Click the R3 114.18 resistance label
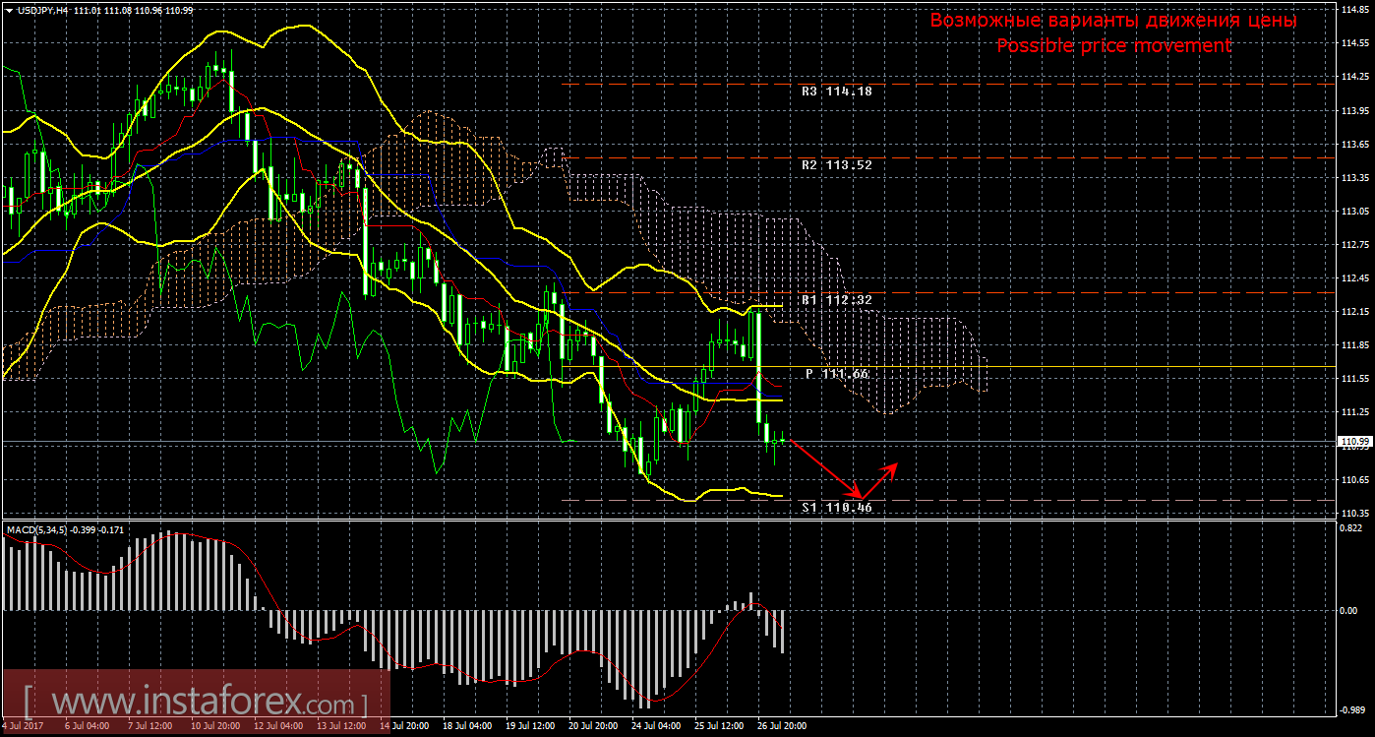1375x737 pixels. tap(836, 91)
